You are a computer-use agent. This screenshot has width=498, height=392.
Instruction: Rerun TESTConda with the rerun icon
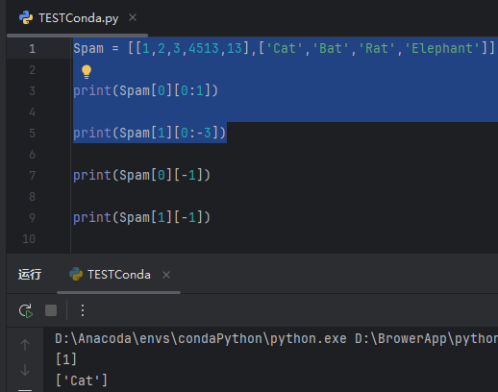[x=26, y=310]
